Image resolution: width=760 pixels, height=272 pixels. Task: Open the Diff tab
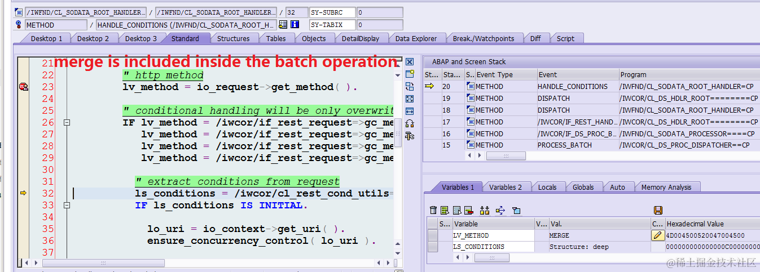535,38
